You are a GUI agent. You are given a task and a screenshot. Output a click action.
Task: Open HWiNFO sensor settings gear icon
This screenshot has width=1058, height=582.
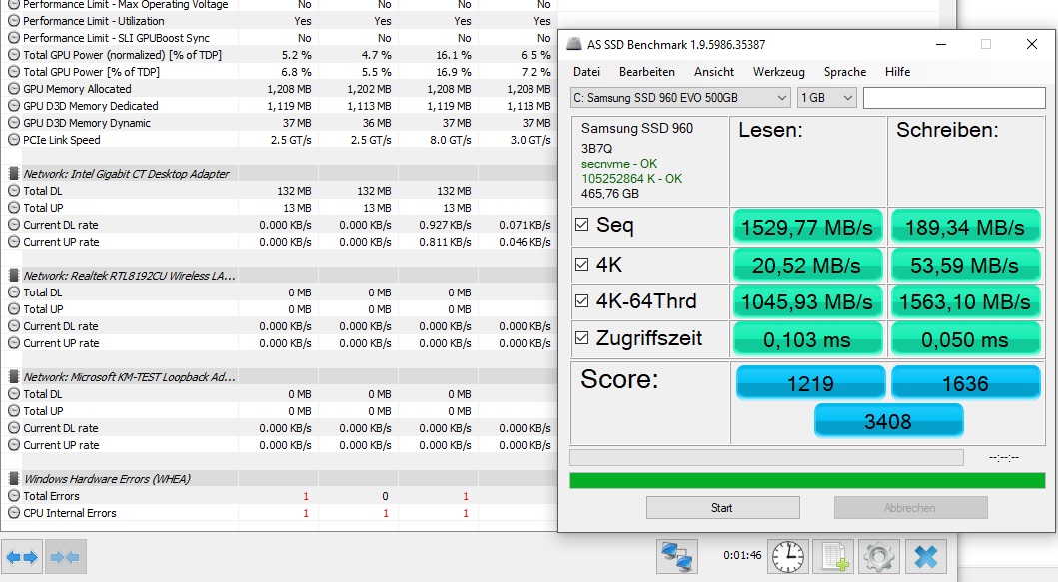[x=878, y=557]
